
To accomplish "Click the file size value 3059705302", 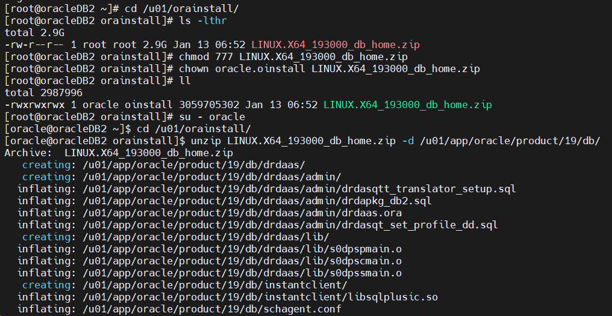I will tap(209, 105).
